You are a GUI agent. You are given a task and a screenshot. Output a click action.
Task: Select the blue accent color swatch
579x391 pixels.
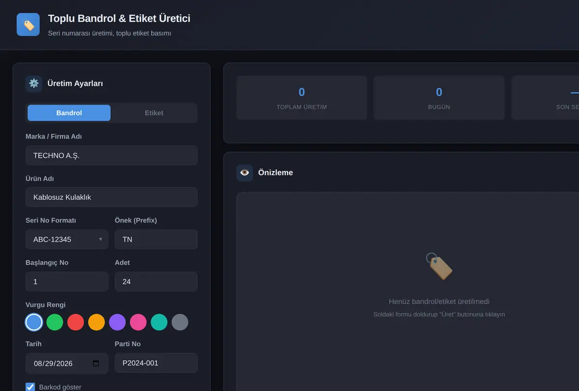(x=34, y=322)
